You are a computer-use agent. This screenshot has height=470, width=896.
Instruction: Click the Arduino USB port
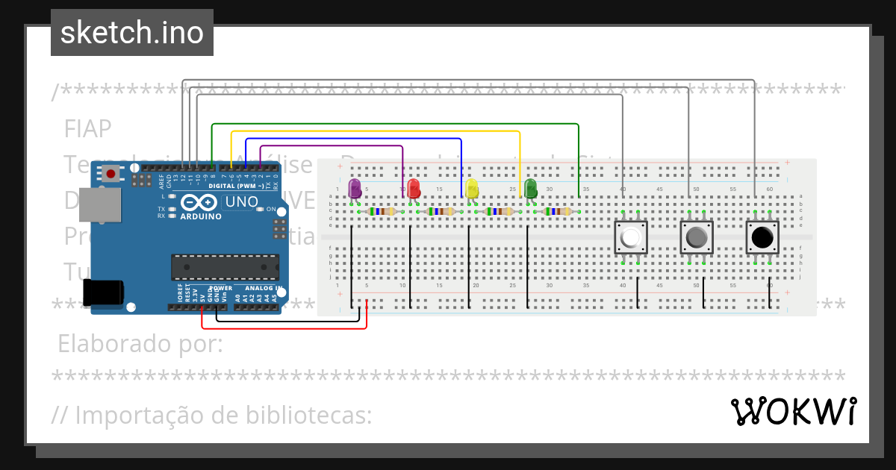point(99,204)
